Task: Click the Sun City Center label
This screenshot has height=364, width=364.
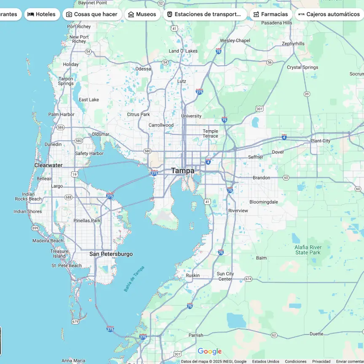Action: click(225, 276)
